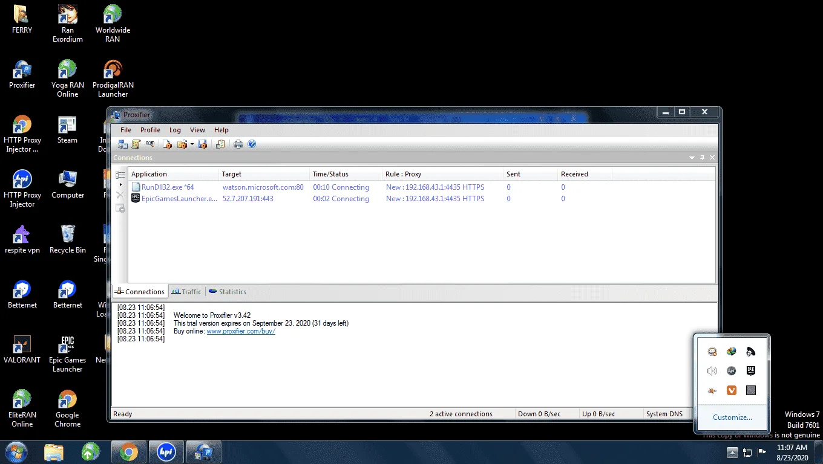
Task: Click the show hidden icons arrow in taskbar
Action: [732, 452]
